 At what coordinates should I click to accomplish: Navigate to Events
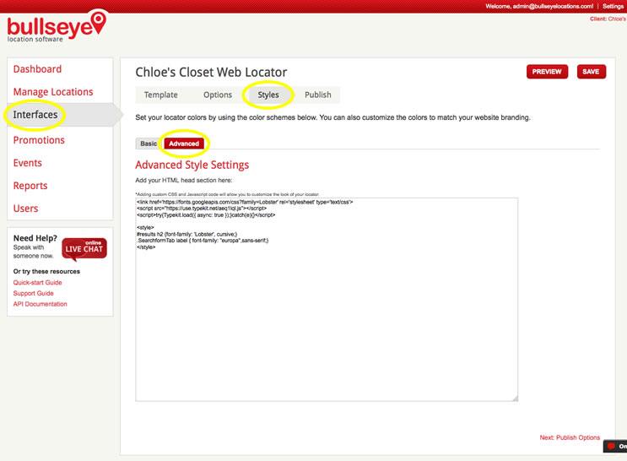pos(27,163)
